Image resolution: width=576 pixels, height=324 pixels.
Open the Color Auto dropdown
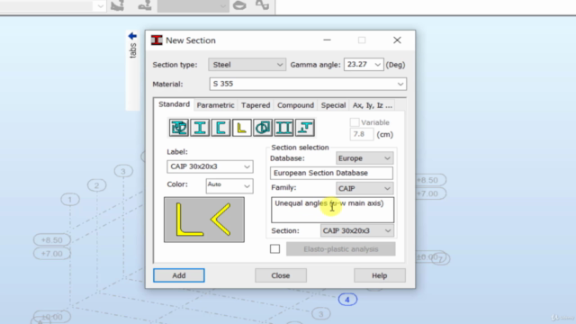tap(229, 186)
